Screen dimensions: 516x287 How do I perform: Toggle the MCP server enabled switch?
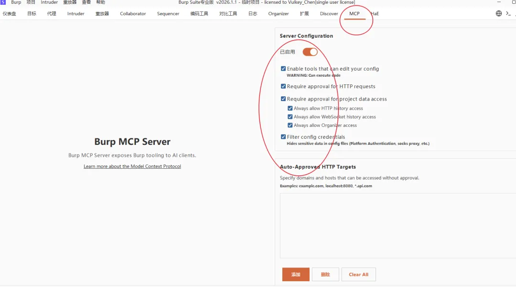(310, 52)
